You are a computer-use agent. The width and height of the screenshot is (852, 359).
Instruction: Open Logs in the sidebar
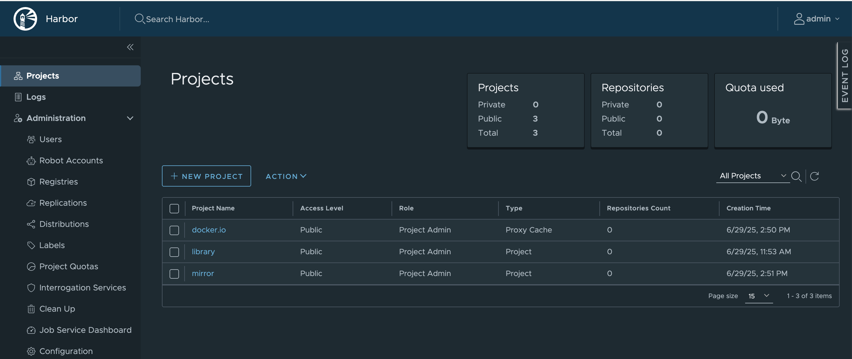[x=36, y=97]
